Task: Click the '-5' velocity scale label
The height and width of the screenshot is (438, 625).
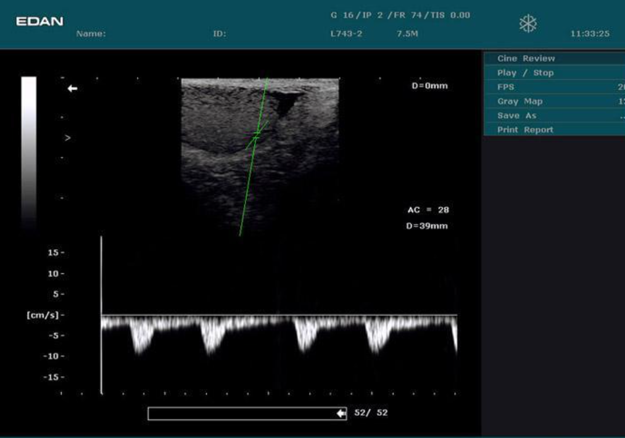Action: coord(54,336)
